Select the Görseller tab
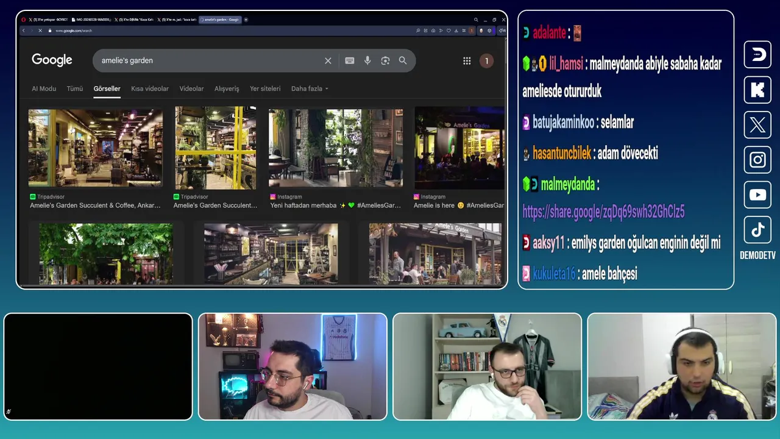The height and width of the screenshot is (439, 780). 107,88
